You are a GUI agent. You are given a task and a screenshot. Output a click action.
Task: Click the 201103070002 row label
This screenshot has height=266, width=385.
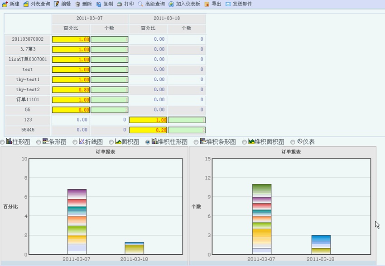tap(28, 39)
